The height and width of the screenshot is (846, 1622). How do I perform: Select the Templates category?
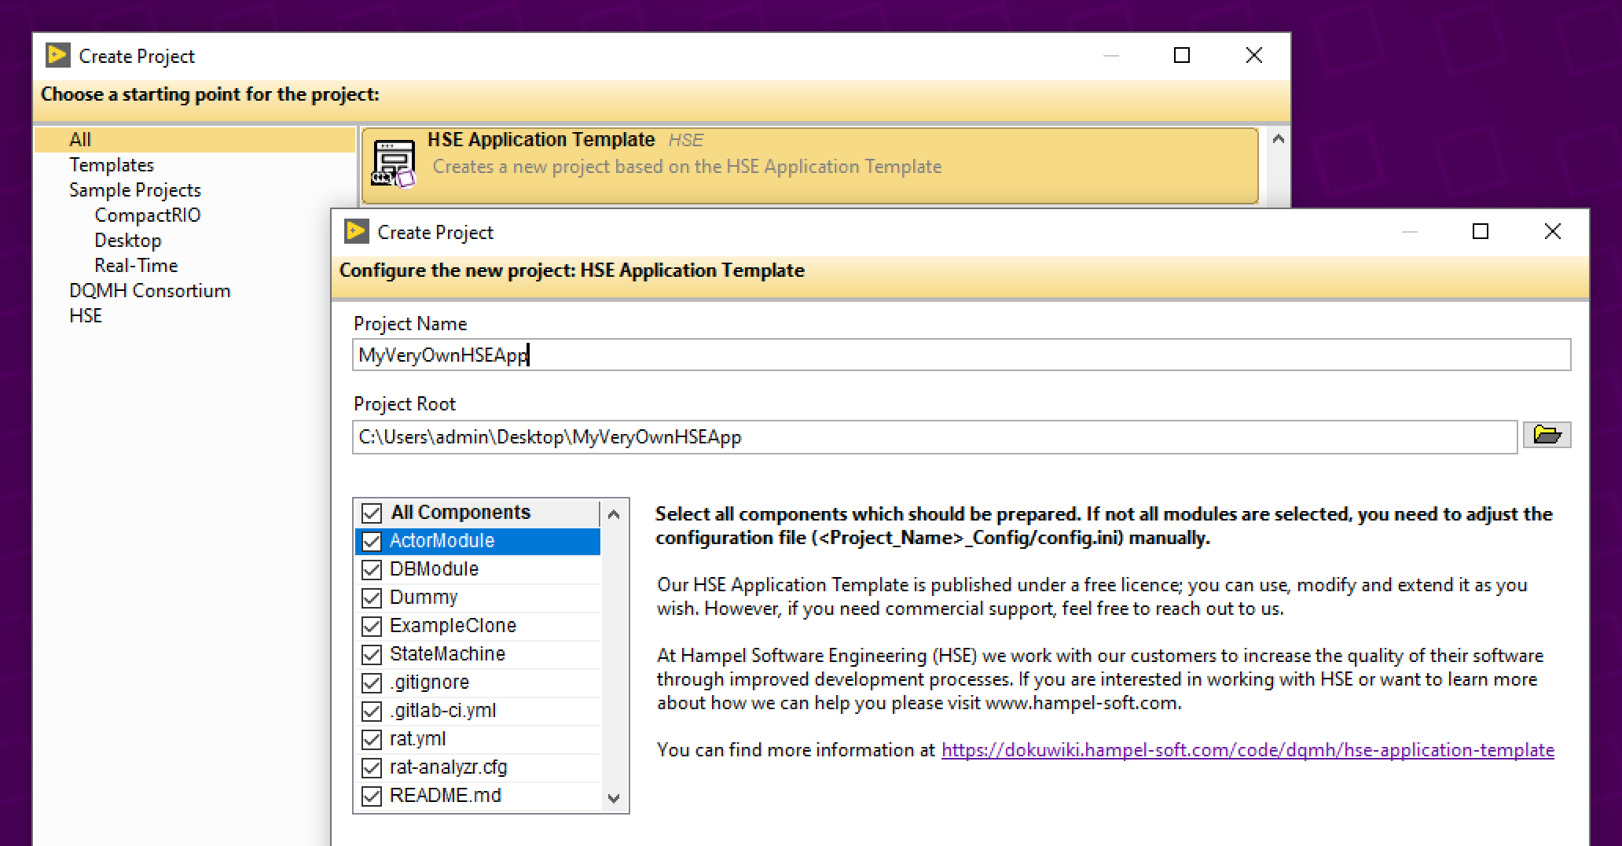(x=112, y=165)
